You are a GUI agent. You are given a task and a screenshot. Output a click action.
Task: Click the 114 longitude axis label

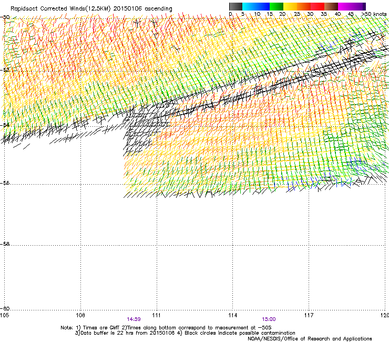(x=232, y=315)
